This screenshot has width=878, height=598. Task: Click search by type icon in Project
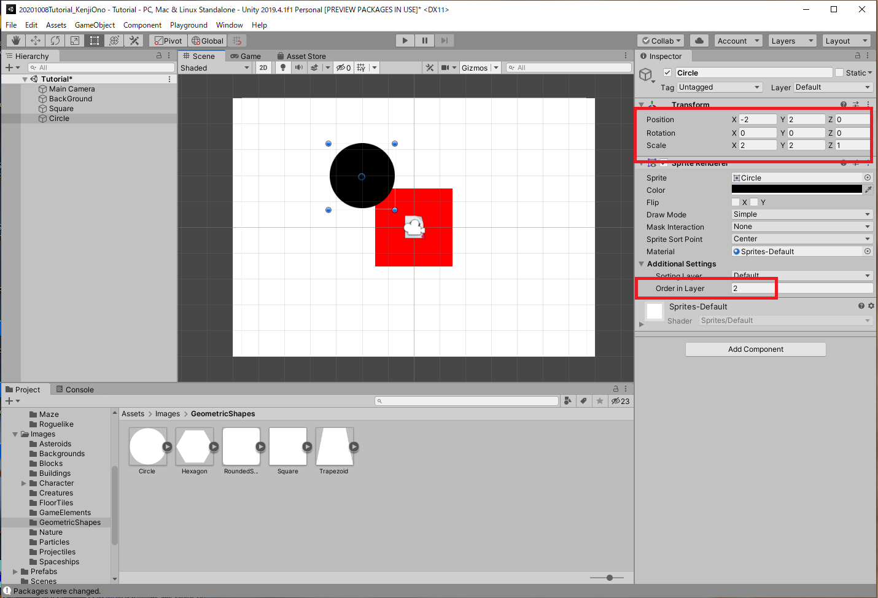click(x=568, y=401)
